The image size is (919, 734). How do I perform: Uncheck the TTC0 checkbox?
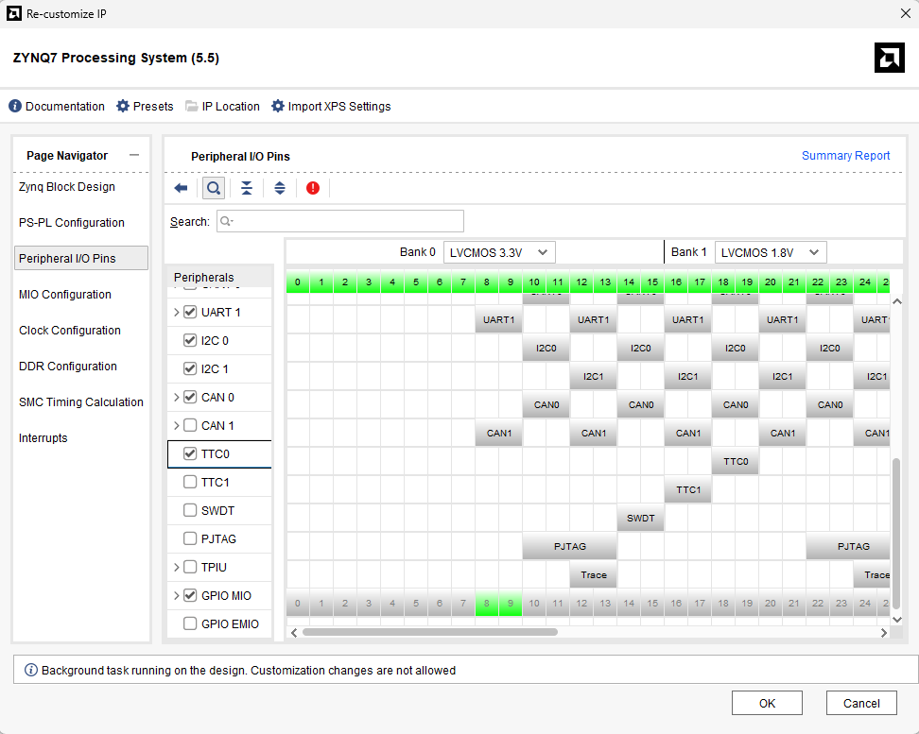190,454
